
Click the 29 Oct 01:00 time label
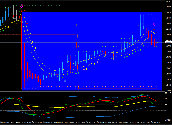[37, 123]
